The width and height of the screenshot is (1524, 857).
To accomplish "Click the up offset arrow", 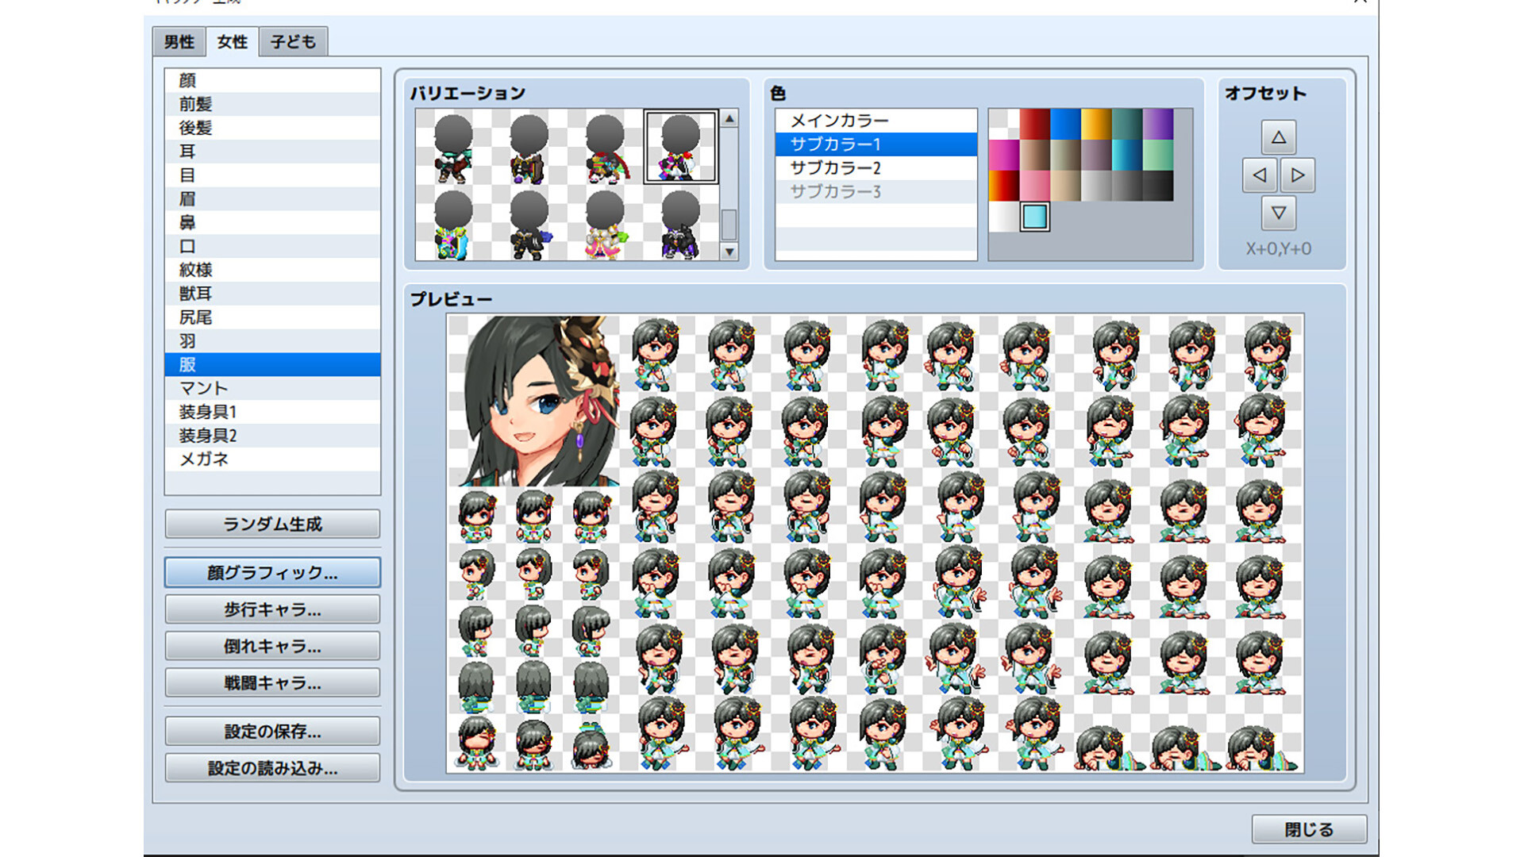I will (1280, 136).
